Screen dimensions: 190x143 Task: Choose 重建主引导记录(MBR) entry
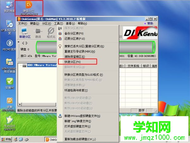coord(88,51)
